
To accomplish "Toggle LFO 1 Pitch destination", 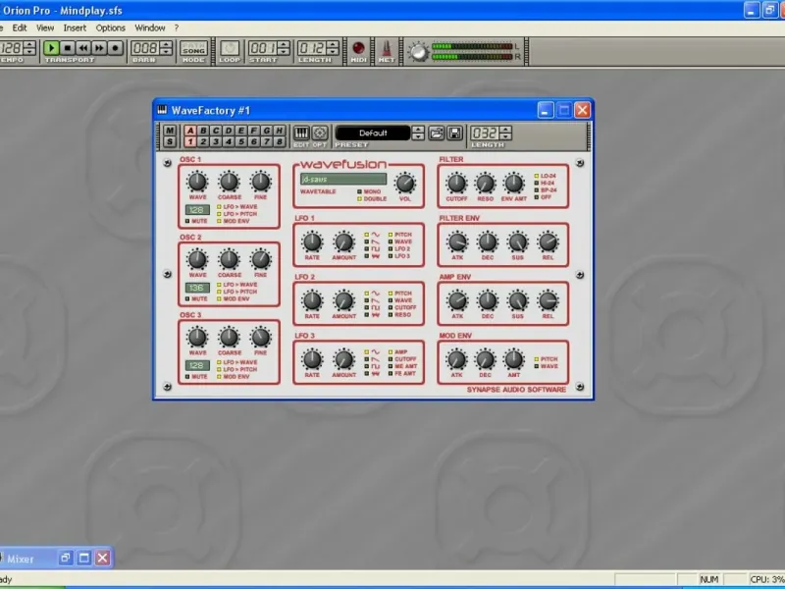I will click(389, 236).
